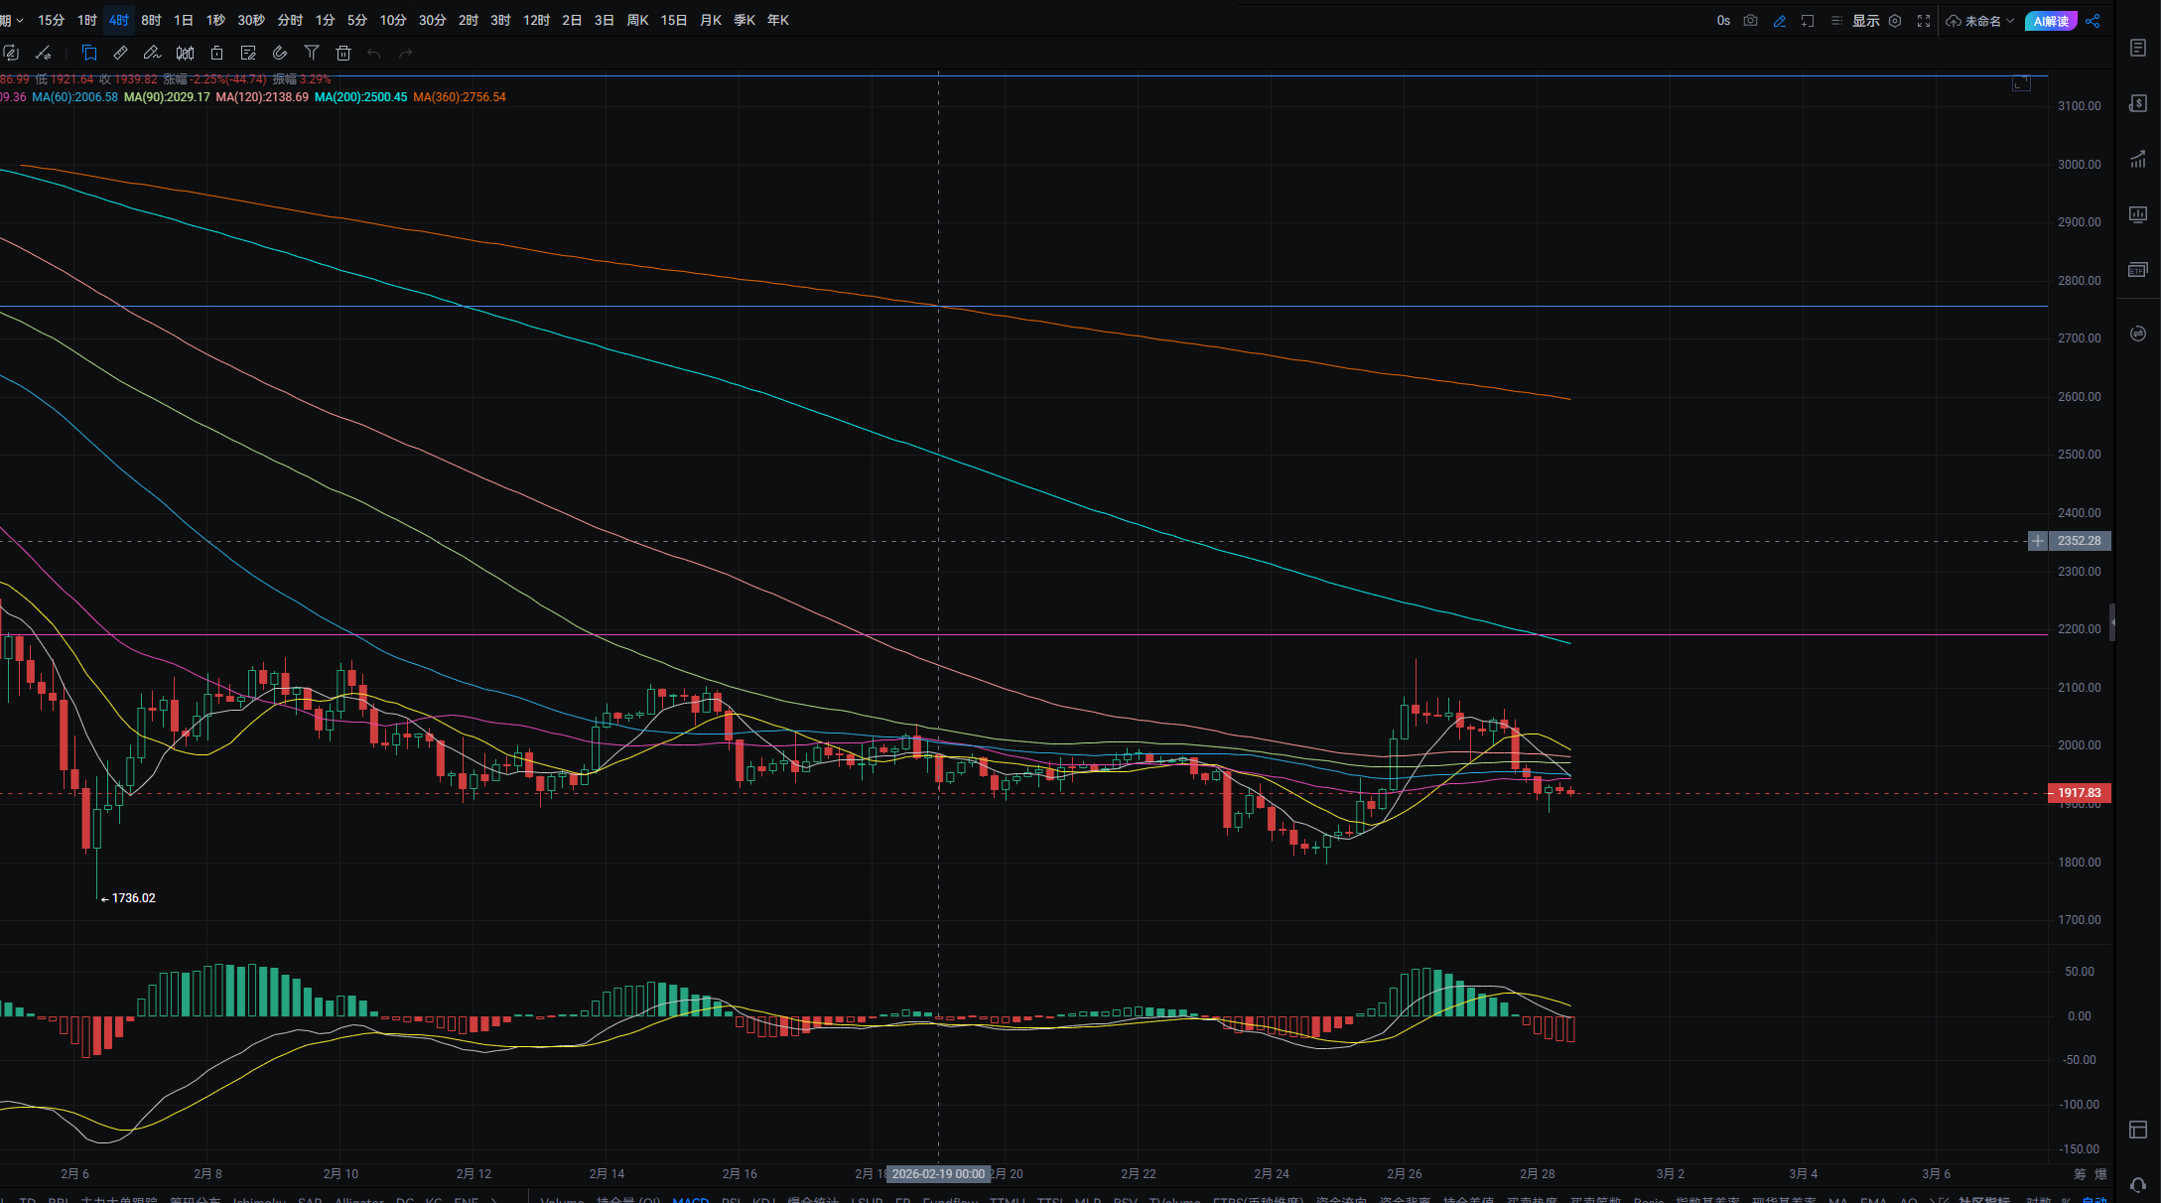The height and width of the screenshot is (1203, 2161).
Task: Toggle the blue drawing pencil tool
Action: click(1780, 21)
